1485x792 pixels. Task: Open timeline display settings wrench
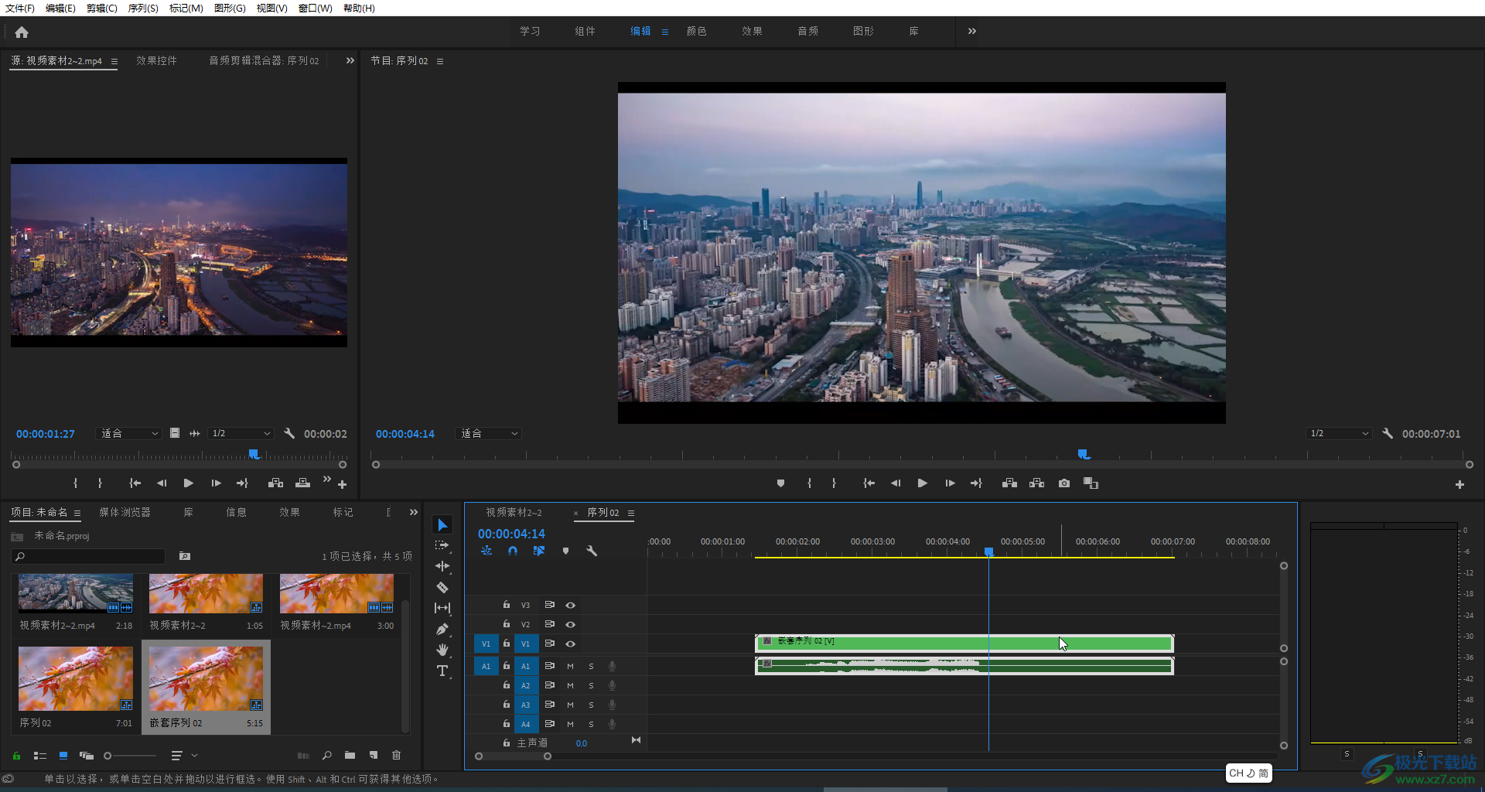592,551
